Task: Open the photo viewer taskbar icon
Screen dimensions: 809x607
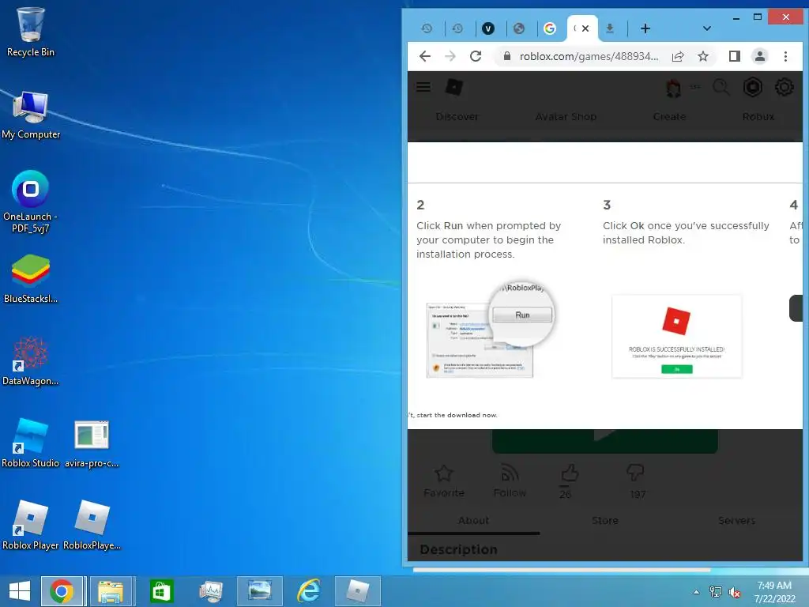Action: pyautogui.click(x=259, y=591)
